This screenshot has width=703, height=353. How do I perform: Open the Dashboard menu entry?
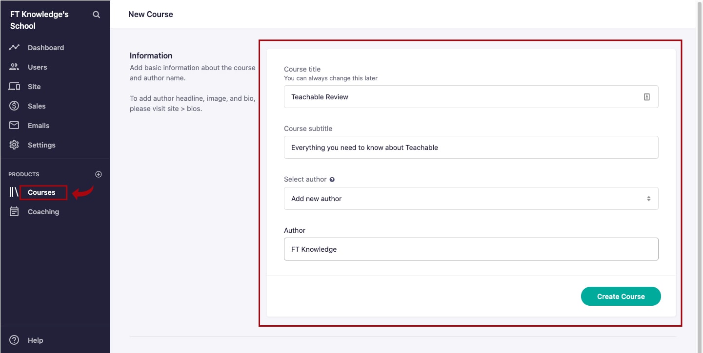(x=46, y=47)
